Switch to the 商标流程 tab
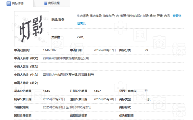Screen dimensions: 193x120 pyautogui.click(x=53, y=3)
